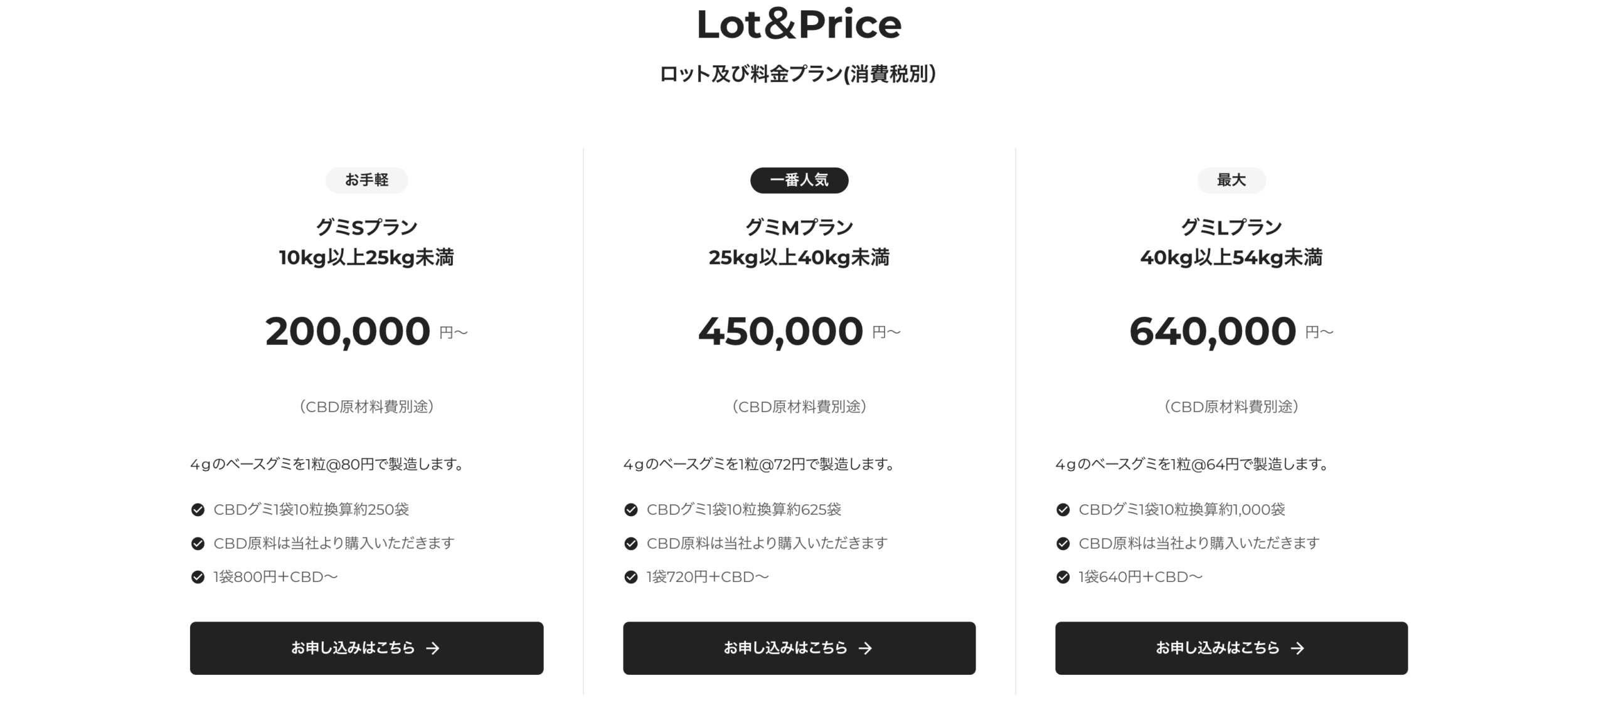Screen dimensions: 1606x720
Task: Click the グミSプラン お申し込みはこちら button
Action: (x=366, y=648)
